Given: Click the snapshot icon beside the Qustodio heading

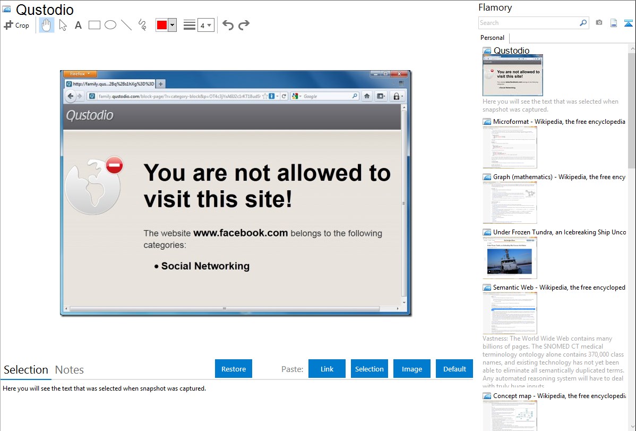Looking at the screenshot, I should click(6, 9).
